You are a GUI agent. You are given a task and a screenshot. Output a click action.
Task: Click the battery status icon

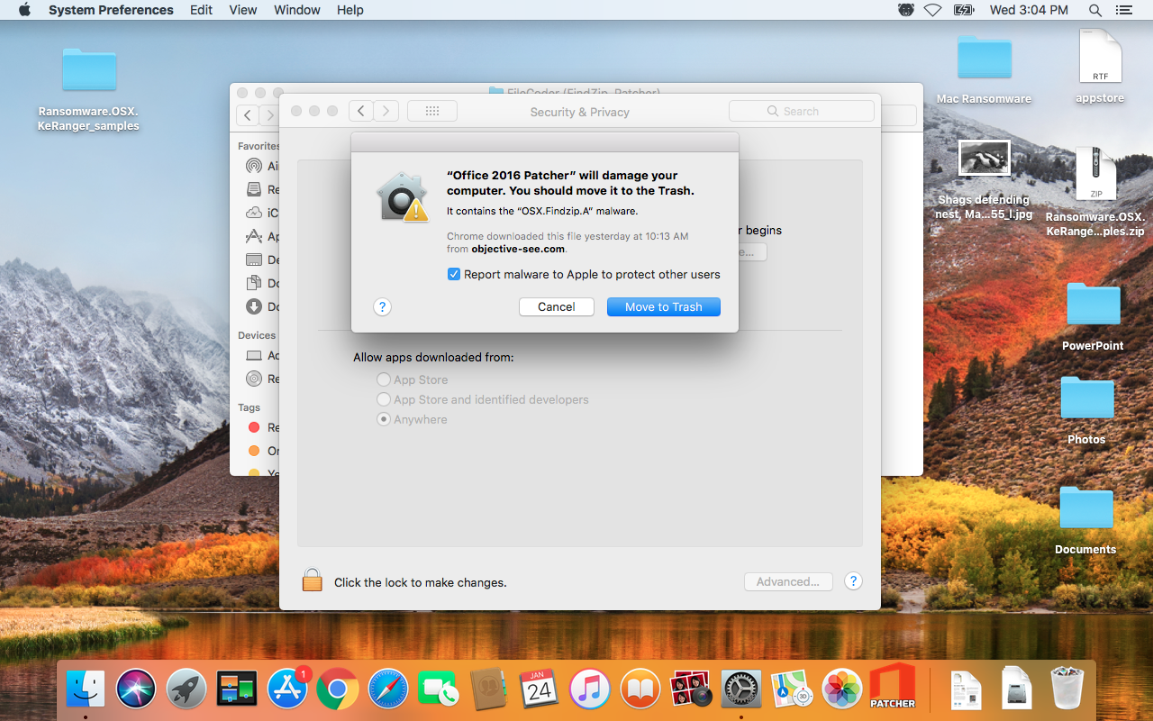(964, 10)
